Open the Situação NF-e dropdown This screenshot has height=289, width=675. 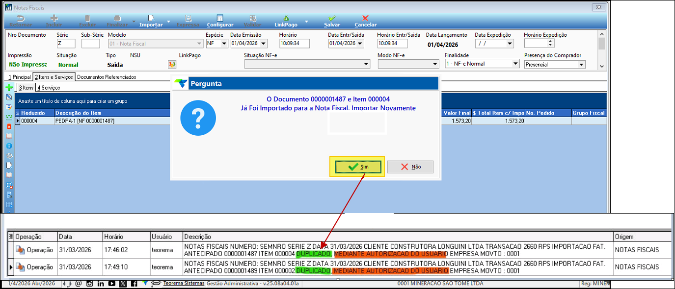[366, 64]
